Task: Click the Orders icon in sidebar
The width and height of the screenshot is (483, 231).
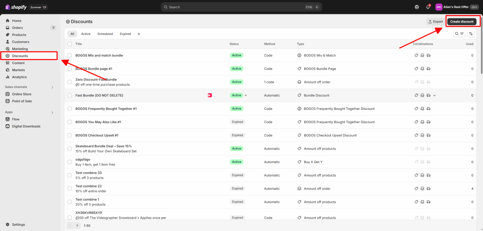Action: [x=8, y=28]
